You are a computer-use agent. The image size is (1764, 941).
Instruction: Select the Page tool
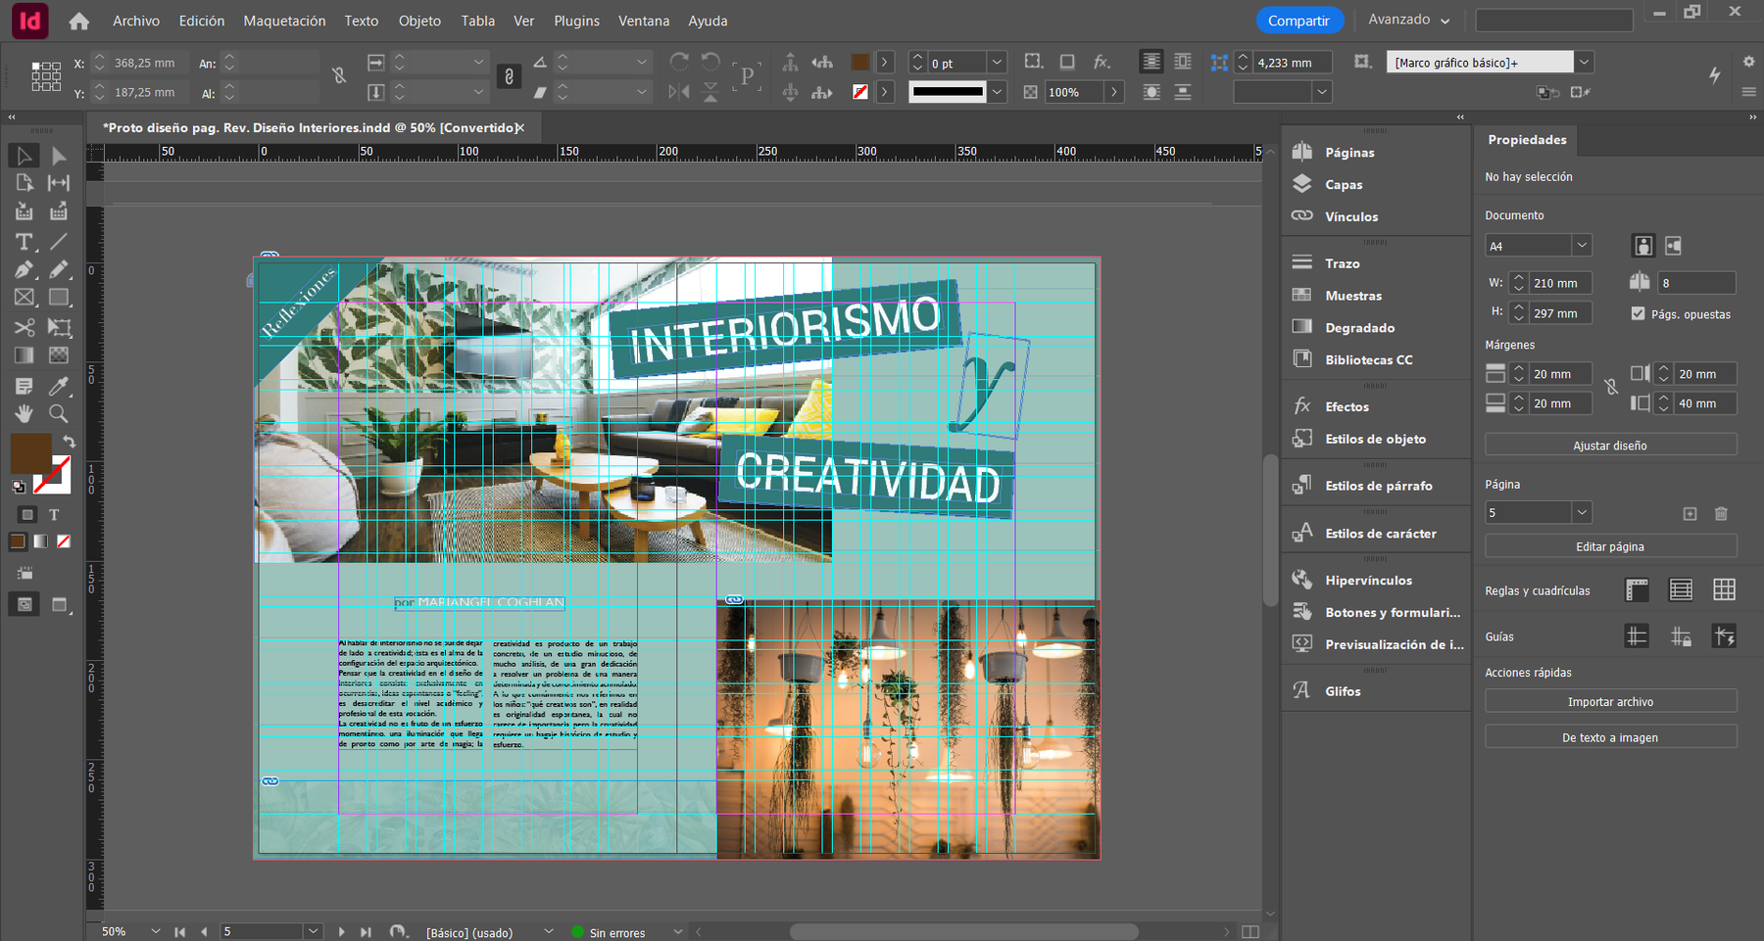click(x=24, y=183)
